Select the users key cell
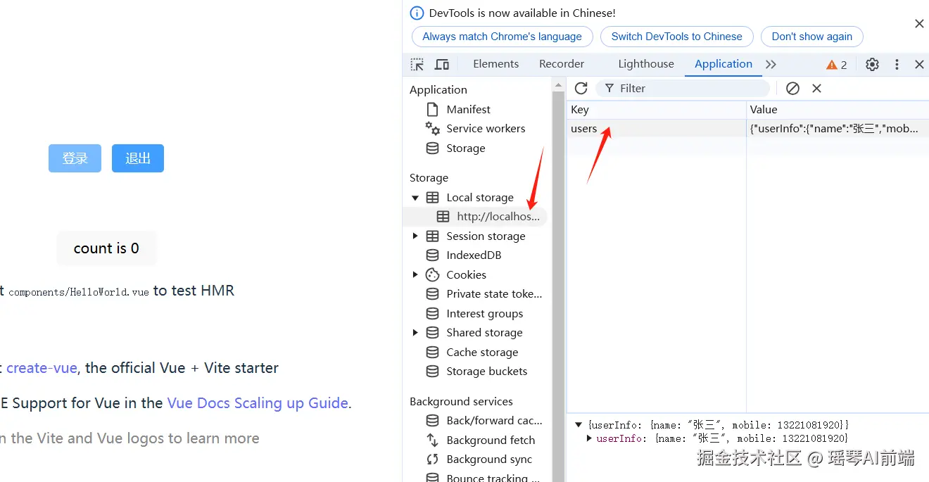Viewport: 929px width, 482px height. click(x=656, y=129)
